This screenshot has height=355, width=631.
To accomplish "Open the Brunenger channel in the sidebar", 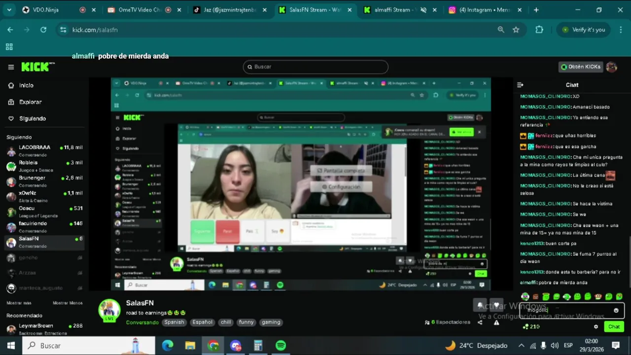I will click(44, 181).
